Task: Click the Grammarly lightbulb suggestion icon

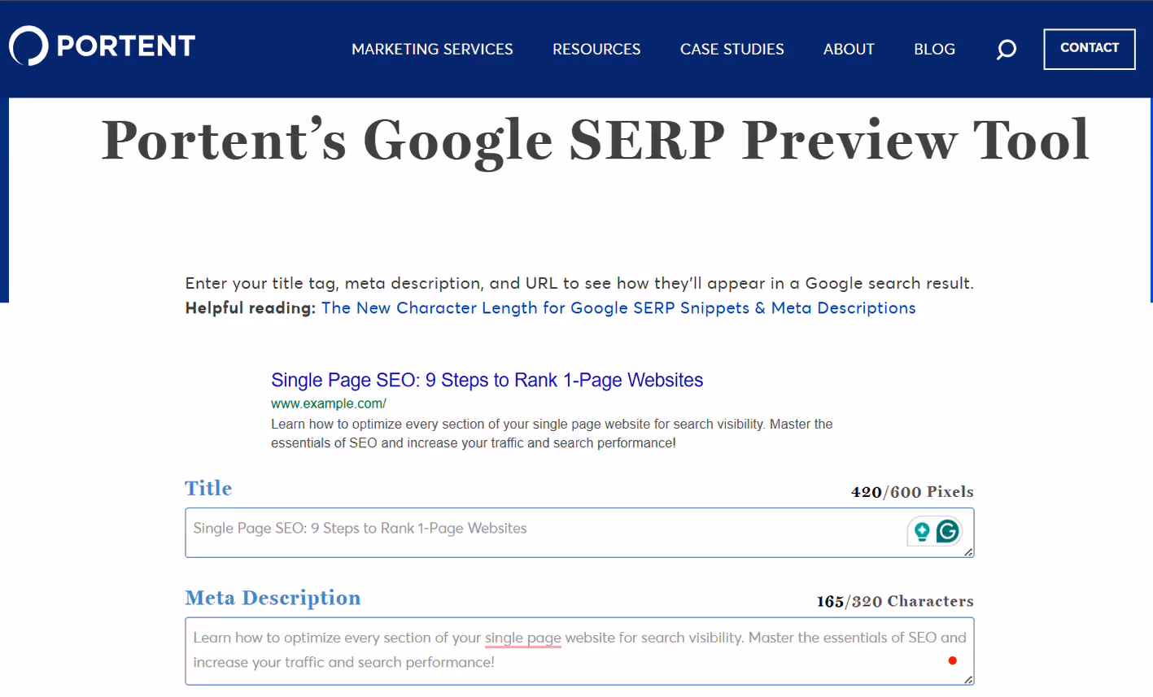Action: click(922, 531)
